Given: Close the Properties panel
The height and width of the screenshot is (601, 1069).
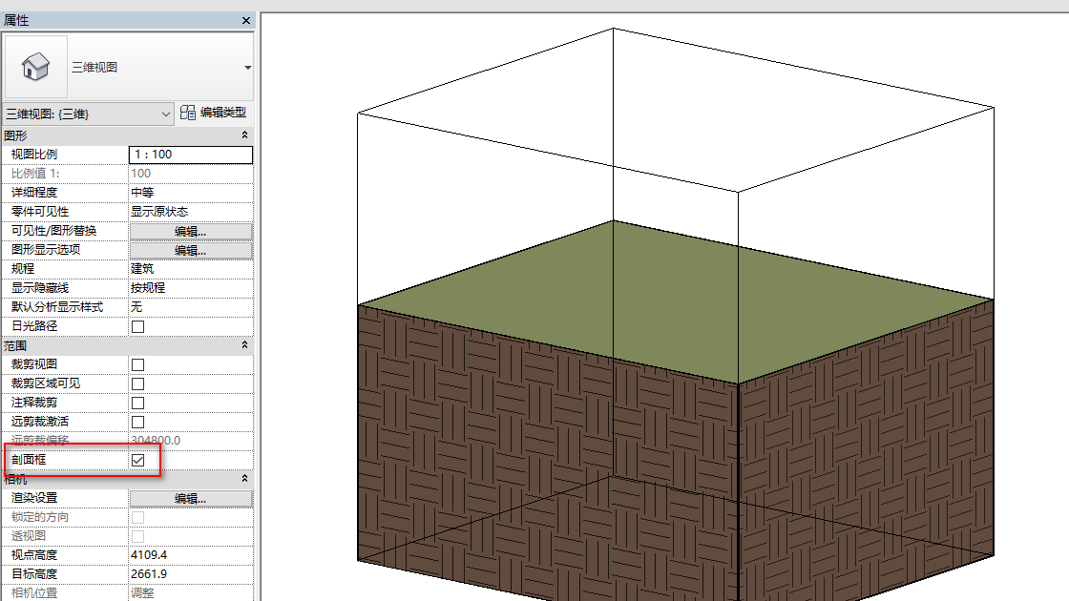Looking at the screenshot, I should (x=246, y=20).
